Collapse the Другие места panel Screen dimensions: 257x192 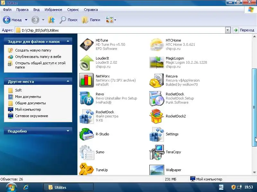click(x=68, y=81)
